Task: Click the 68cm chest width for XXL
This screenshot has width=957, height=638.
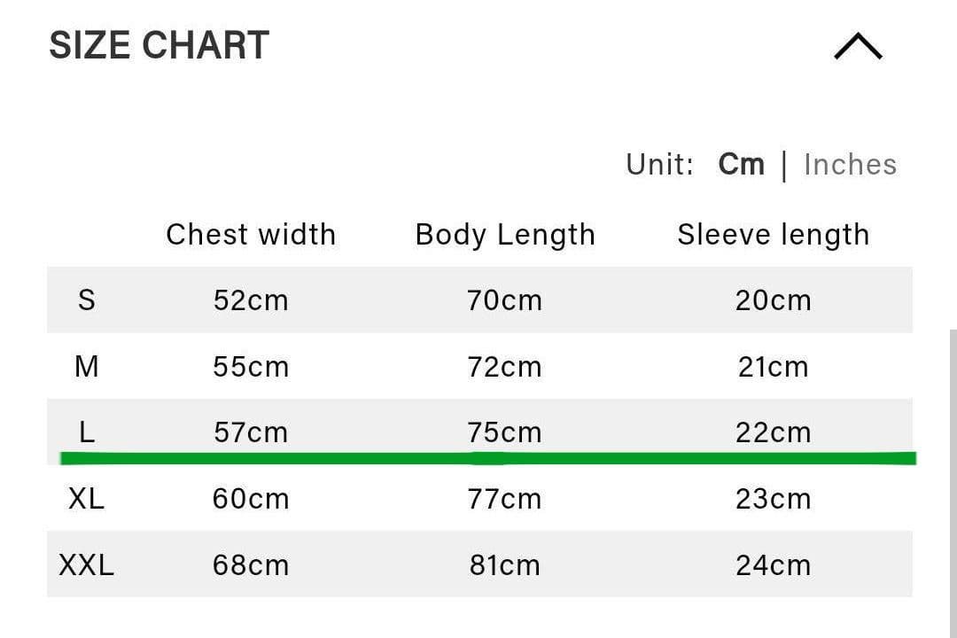Action: pyautogui.click(x=251, y=565)
